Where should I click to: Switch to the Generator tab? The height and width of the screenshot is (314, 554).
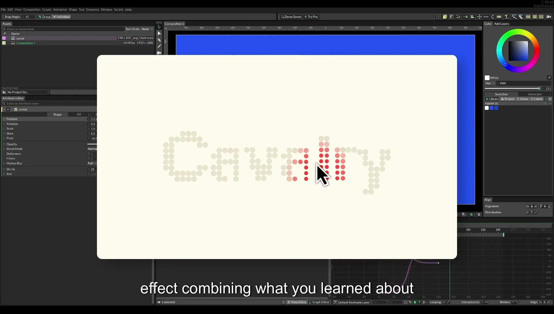[x=535, y=94]
